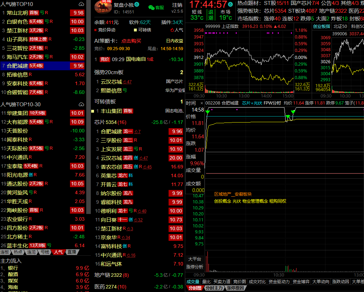
Task: Toggle the 竞价异动 red marker
Action: [96, 30]
